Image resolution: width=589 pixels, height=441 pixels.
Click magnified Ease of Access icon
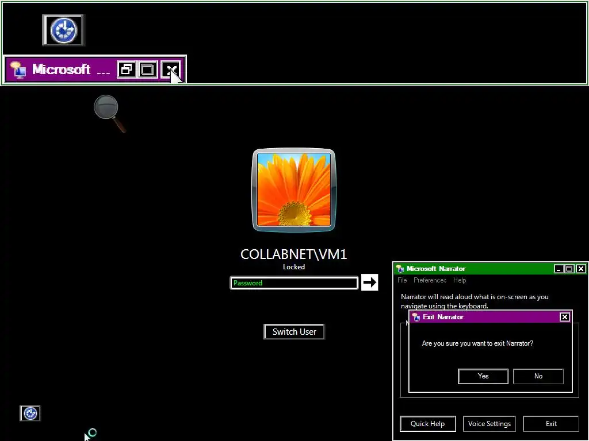(x=63, y=30)
